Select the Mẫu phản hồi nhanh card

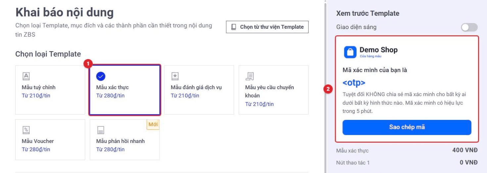[x=125, y=140]
